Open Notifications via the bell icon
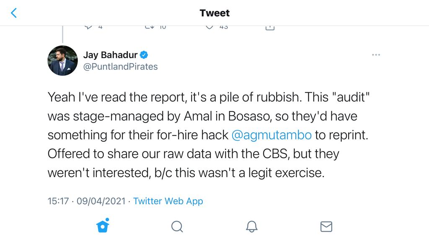The height and width of the screenshot is (241, 429). coord(251,226)
